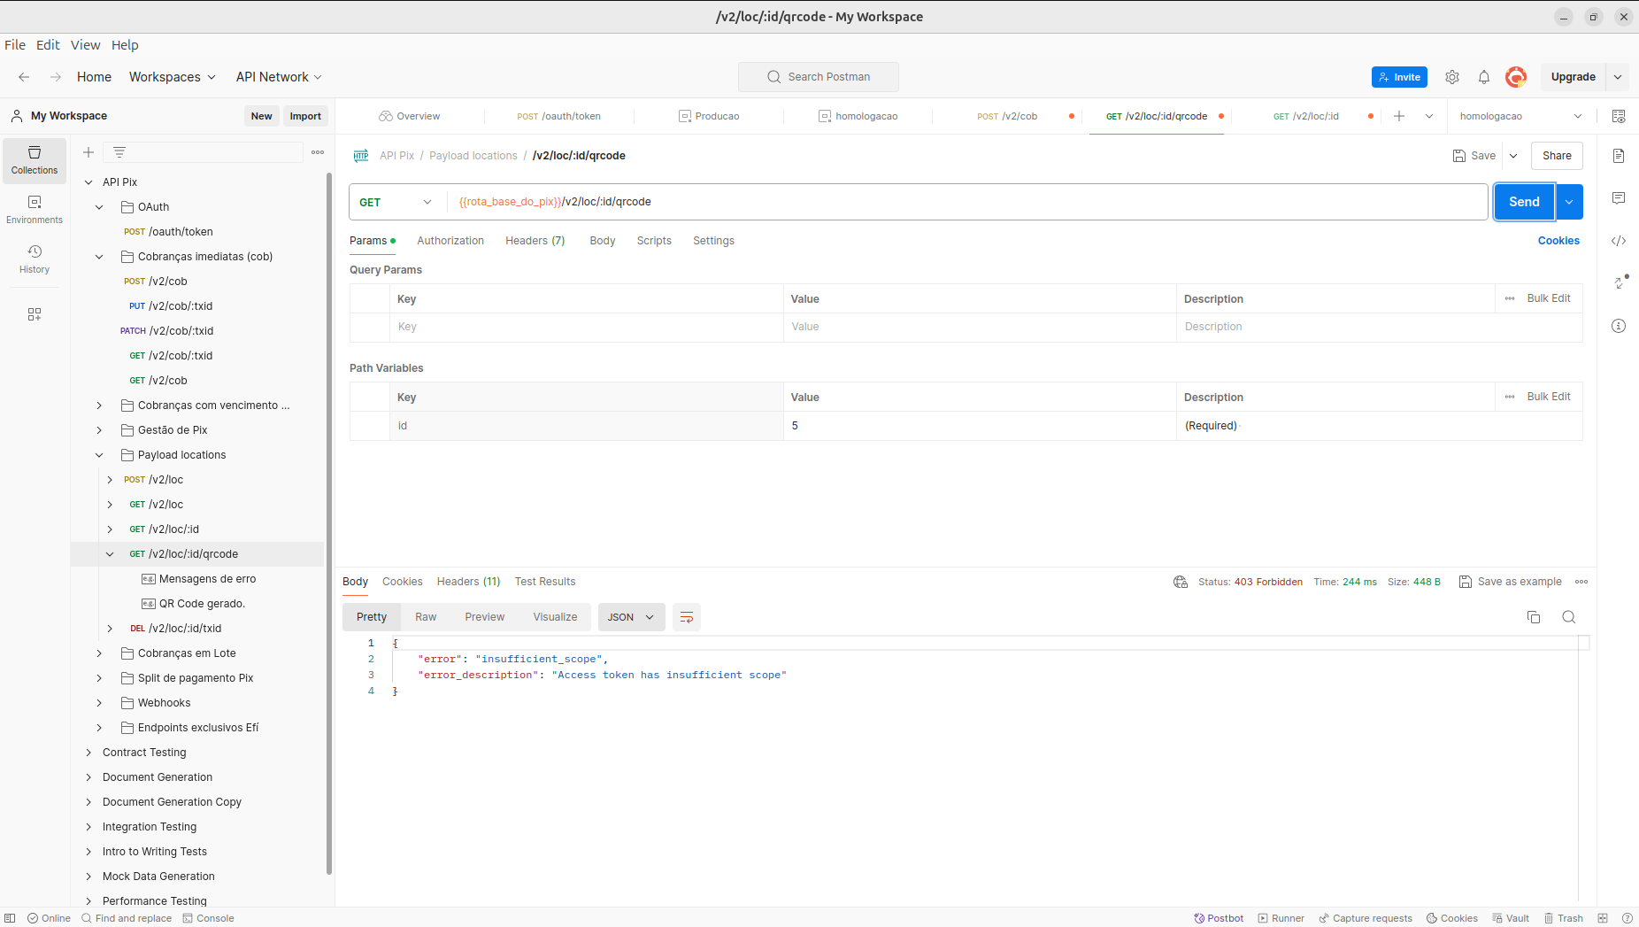The image size is (1639, 927).
Task: Click the Invite button
Action: click(1399, 77)
